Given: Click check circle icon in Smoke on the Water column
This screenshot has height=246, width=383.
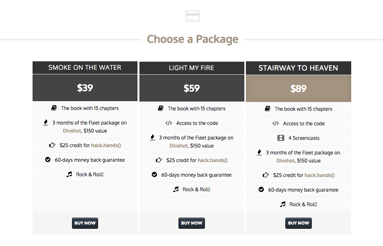Looking at the screenshot, I should click(x=48, y=160).
